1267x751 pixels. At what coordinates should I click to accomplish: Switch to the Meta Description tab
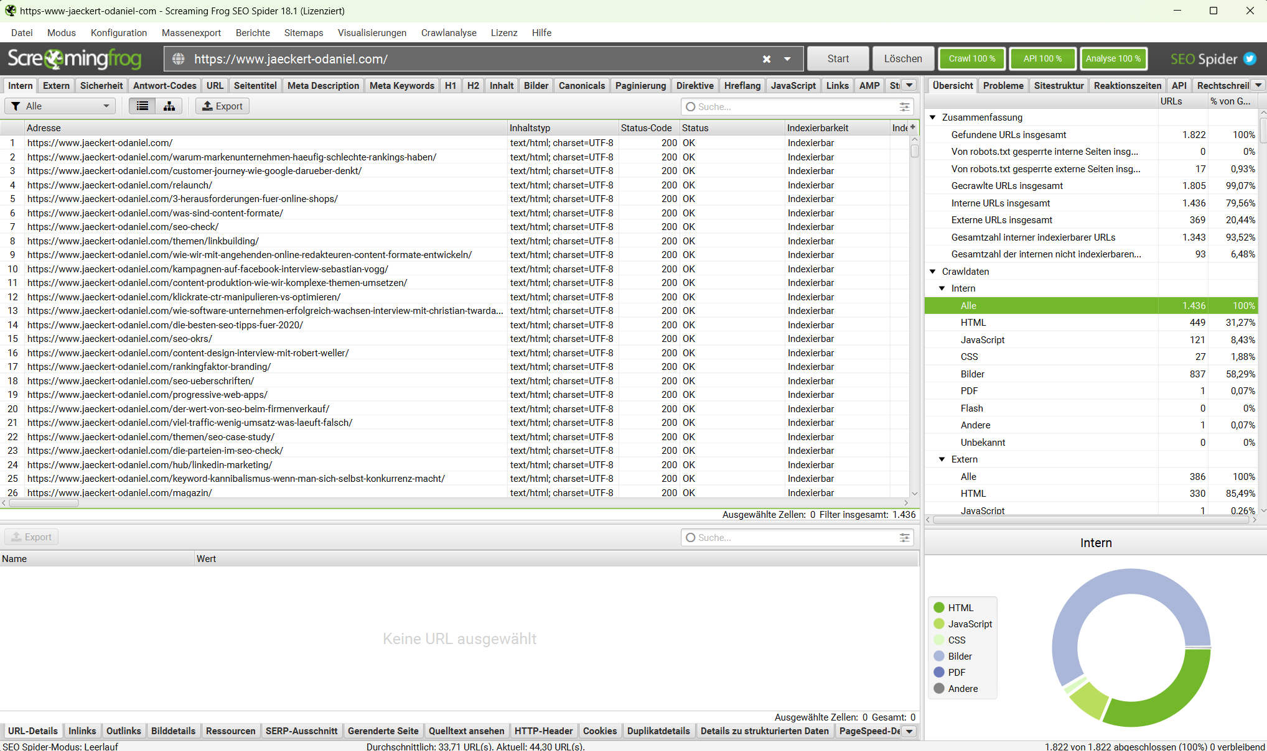[323, 85]
